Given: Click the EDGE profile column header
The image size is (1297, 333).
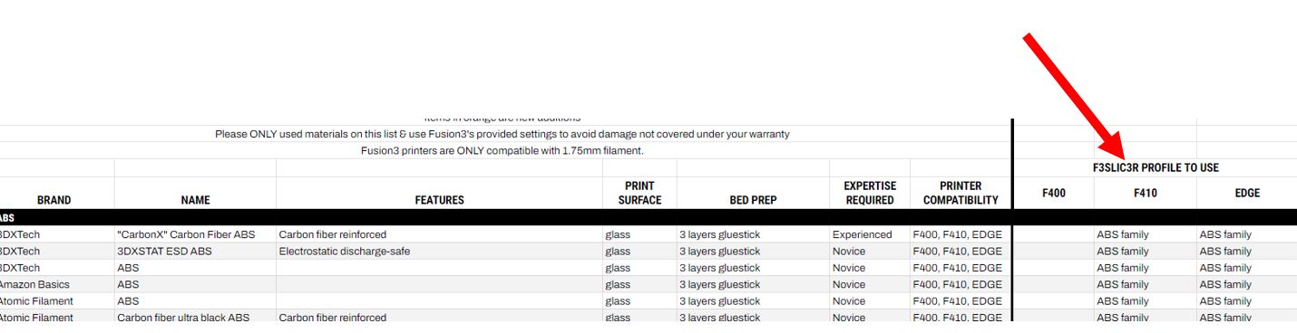Looking at the screenshot, I should [1247, 193].
